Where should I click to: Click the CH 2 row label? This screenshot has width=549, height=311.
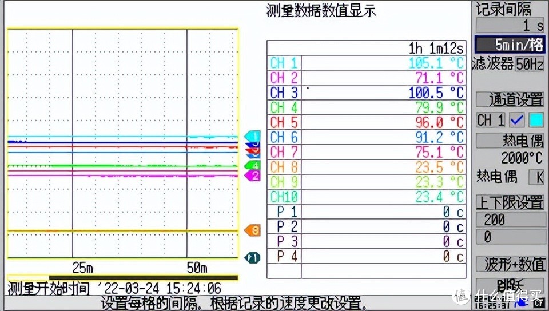click(284, 78)
